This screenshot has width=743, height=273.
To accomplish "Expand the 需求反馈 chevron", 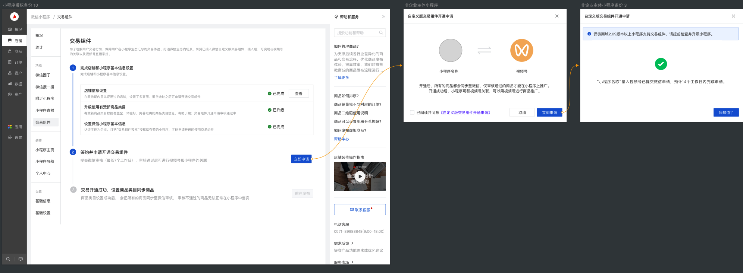I will (352, 243).
